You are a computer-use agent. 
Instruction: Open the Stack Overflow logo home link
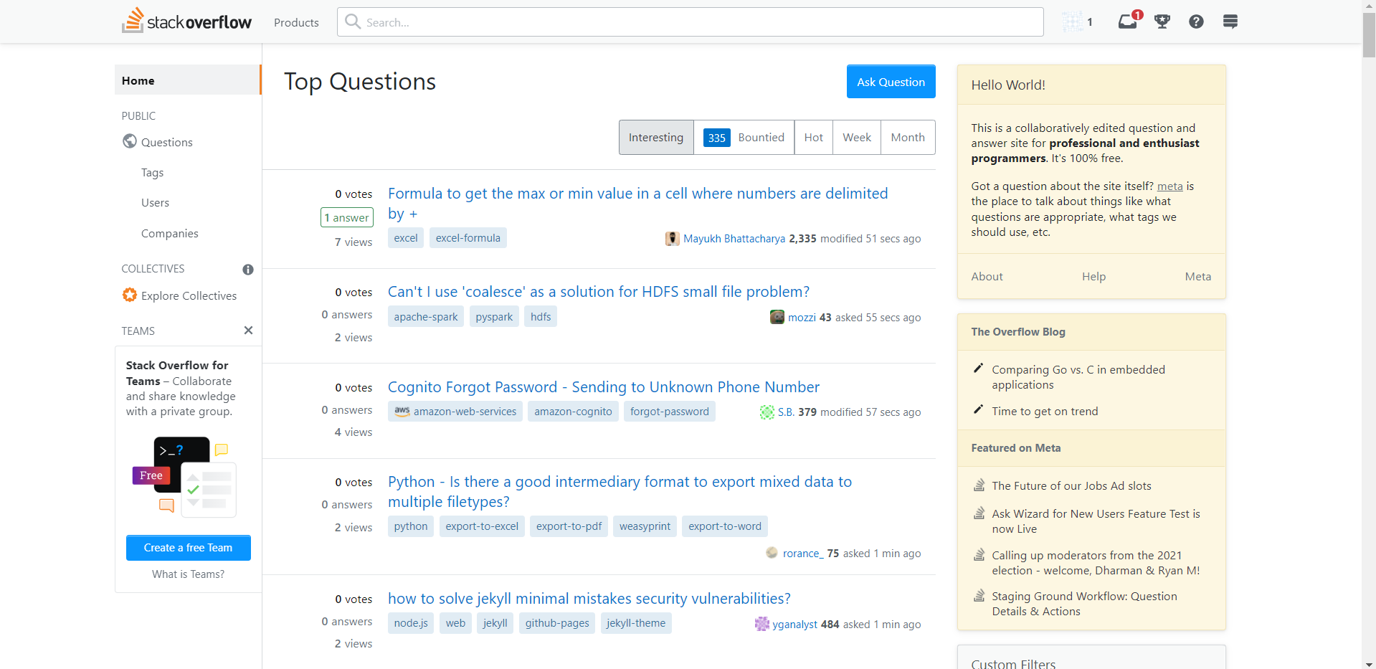[186, 22]
